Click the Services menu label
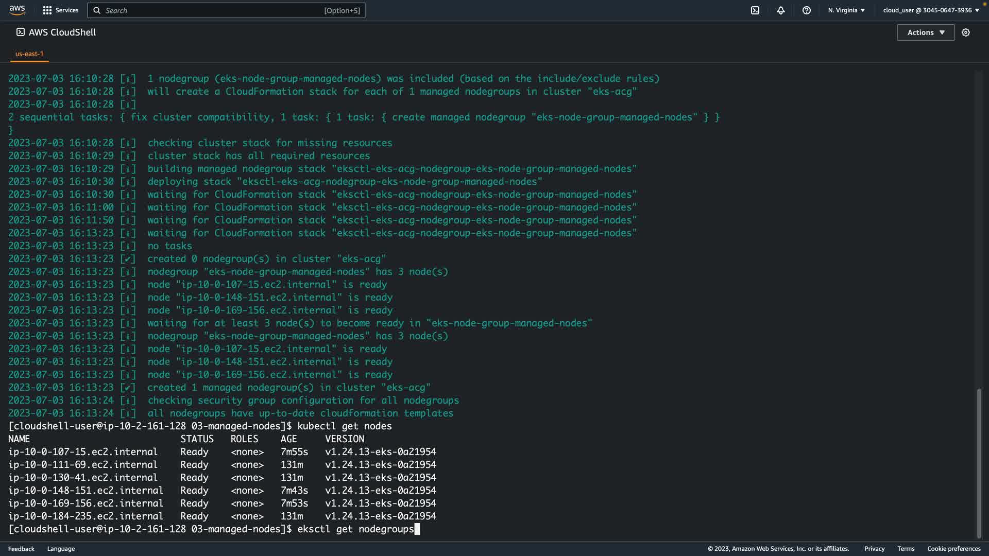The height and width of the screenshot is (556, 989). [x=67, y=10]
